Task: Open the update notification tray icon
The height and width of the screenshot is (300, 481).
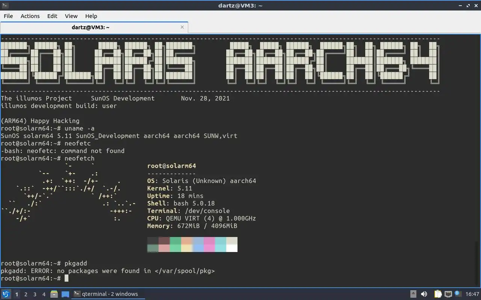Action: point(458,294)
